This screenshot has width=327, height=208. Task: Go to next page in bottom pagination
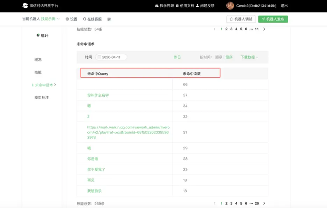[x=264, y=203]
